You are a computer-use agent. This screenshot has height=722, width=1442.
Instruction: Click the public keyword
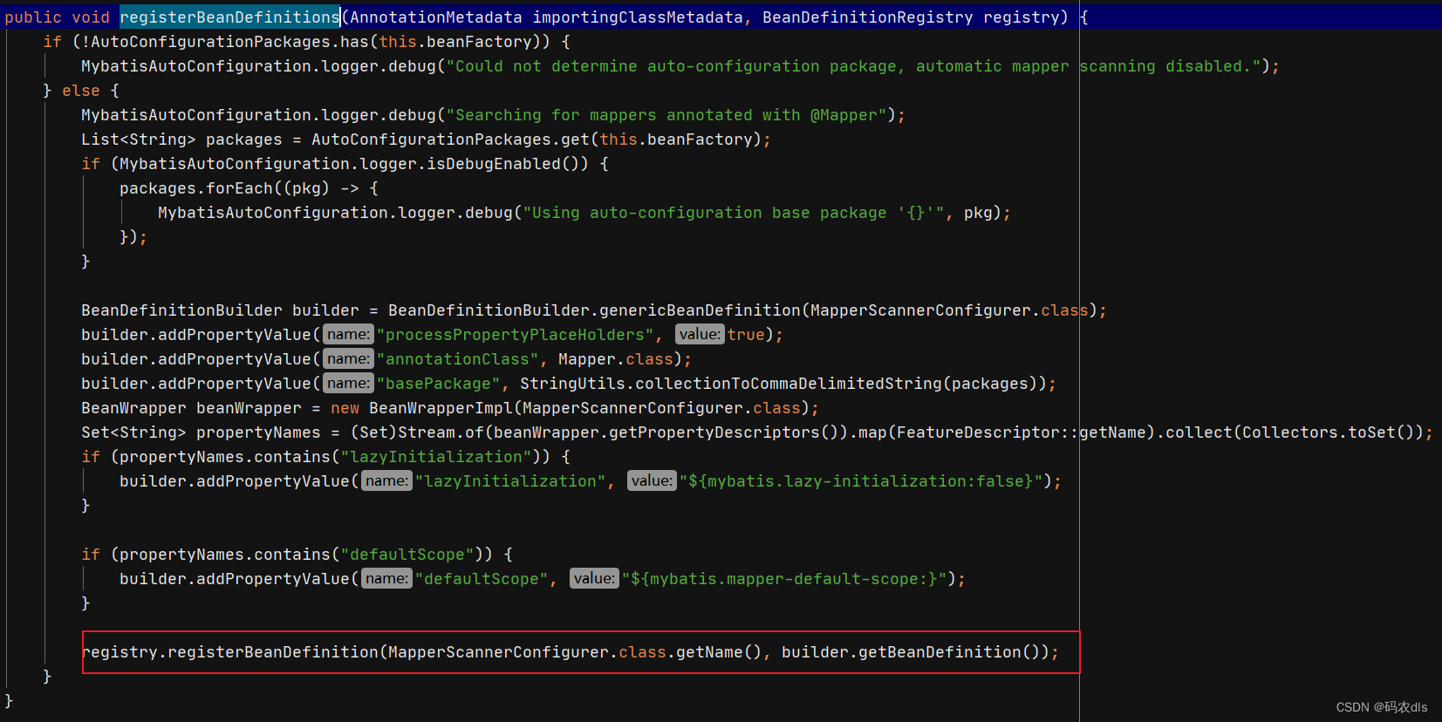click(x=33, y=17)
